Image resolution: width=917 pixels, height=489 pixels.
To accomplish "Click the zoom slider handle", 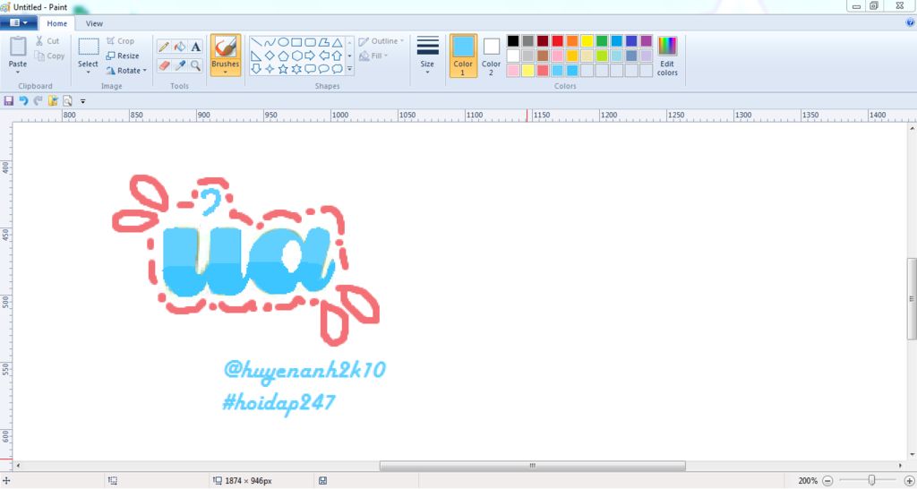I will click(871, 480).
